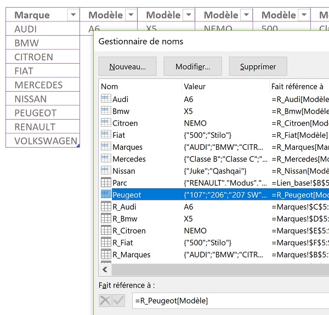Click the table icon beside Audi name
Image resolution: width=329 pixels, height=315 pixels.
(x=106, y=99)
